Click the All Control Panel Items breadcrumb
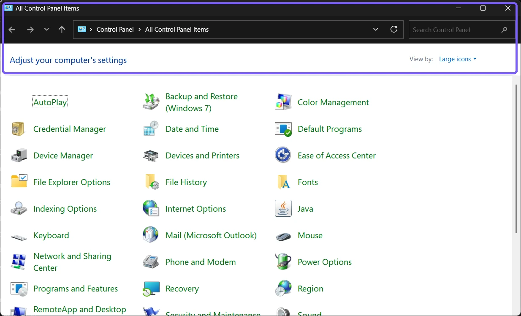 177,30
